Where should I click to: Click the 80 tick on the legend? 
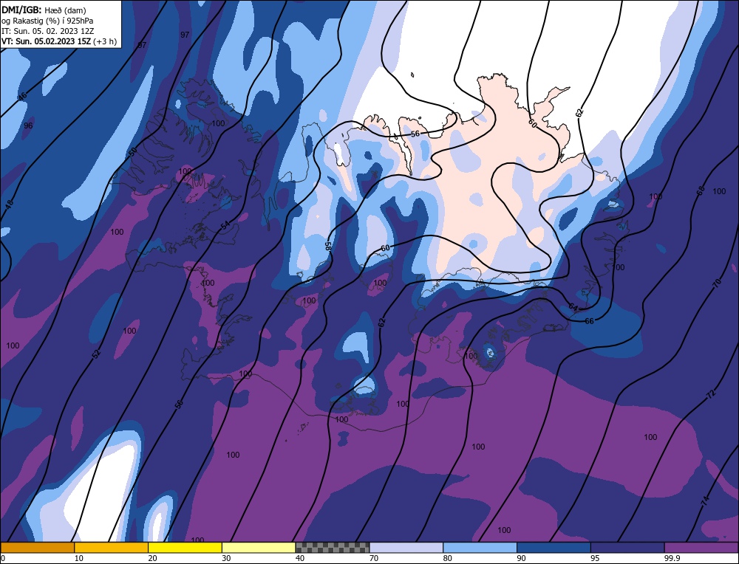click(447, 558)
